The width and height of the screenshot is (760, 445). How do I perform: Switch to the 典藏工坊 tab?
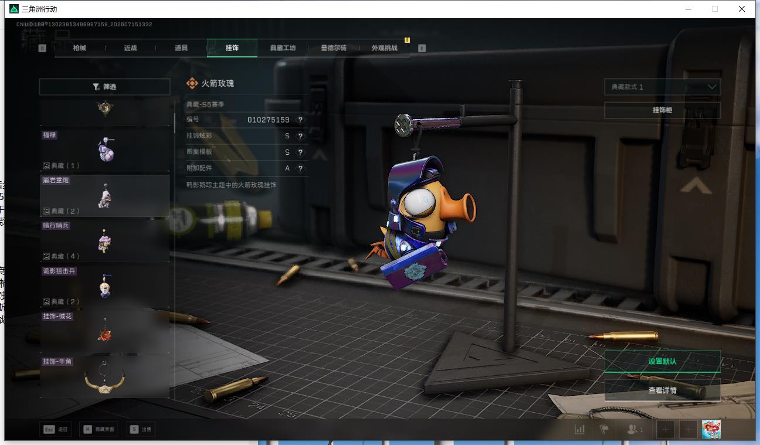pyautogui.click(x=283, y=48)
